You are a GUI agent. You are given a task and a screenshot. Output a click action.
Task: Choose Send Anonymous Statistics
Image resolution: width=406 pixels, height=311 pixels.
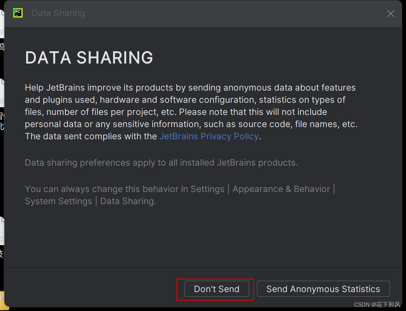pyautogui.click(x=323, y=289)
